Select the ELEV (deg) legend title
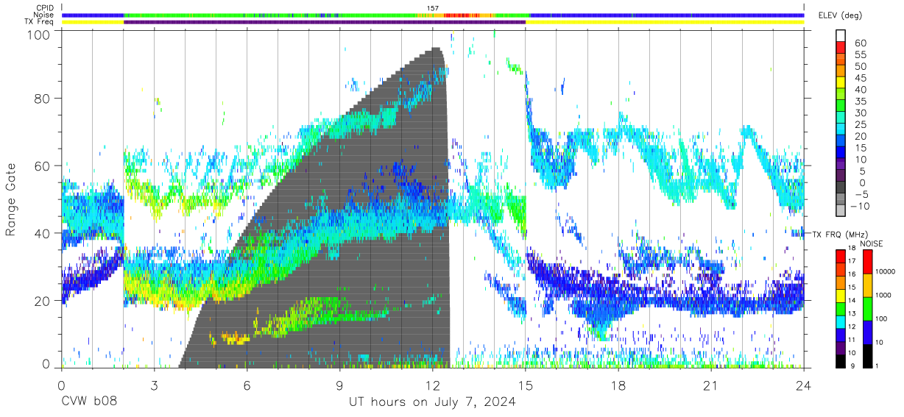Image resolution: width=904 pixels, height=417 pixels. point(840,15)
